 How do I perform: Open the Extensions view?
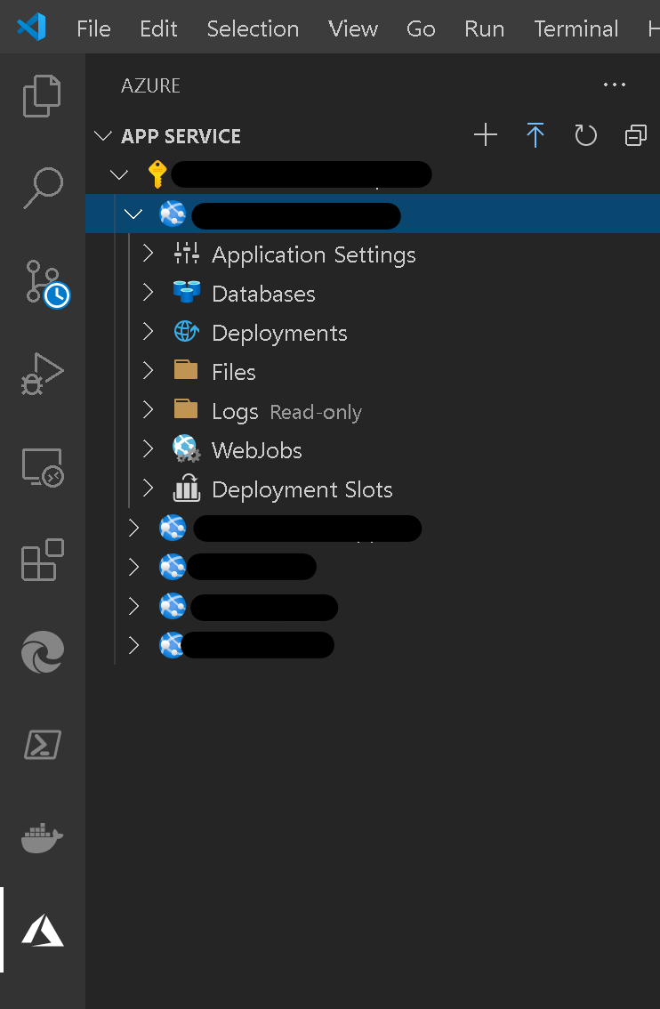43,560
